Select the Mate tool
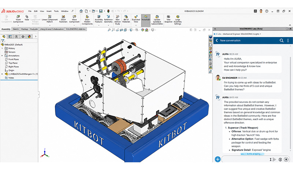293x170 pixels. point(27,18)
